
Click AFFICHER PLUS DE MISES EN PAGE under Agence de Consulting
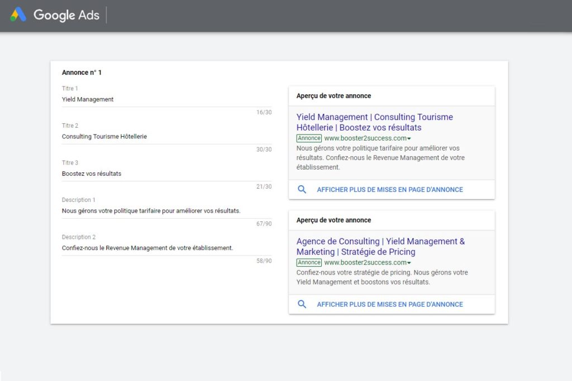coord(389,305)
